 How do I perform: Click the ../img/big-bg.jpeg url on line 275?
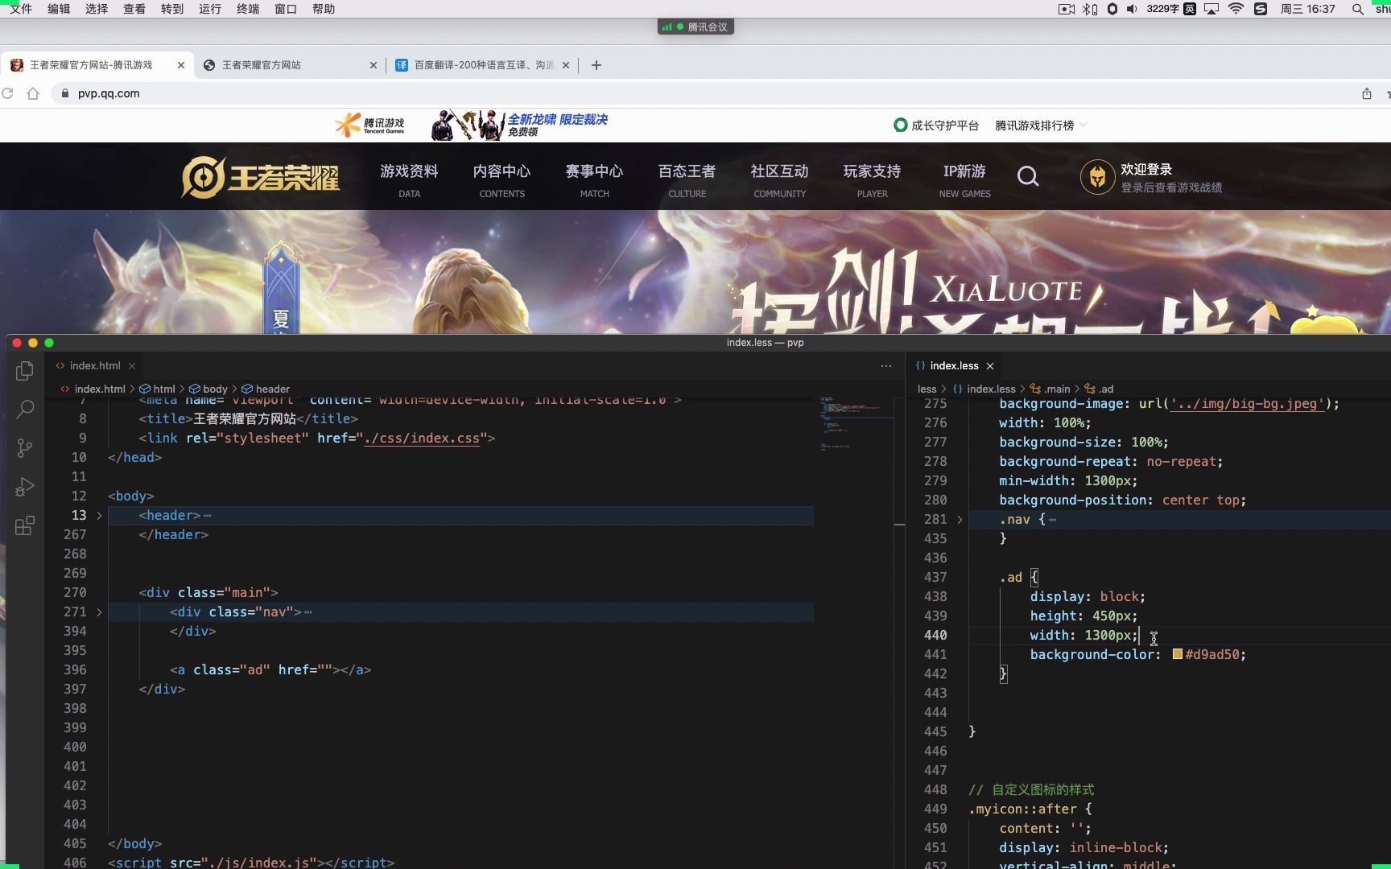click(1248, 404)
